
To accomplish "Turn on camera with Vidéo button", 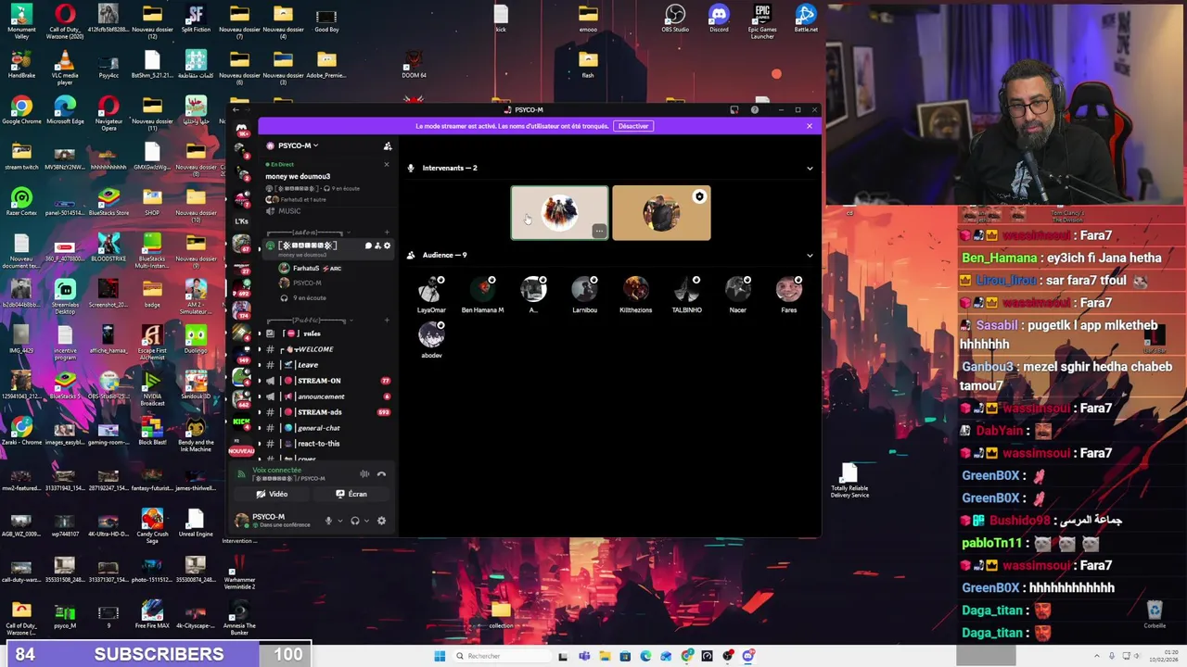I will 273,495.
